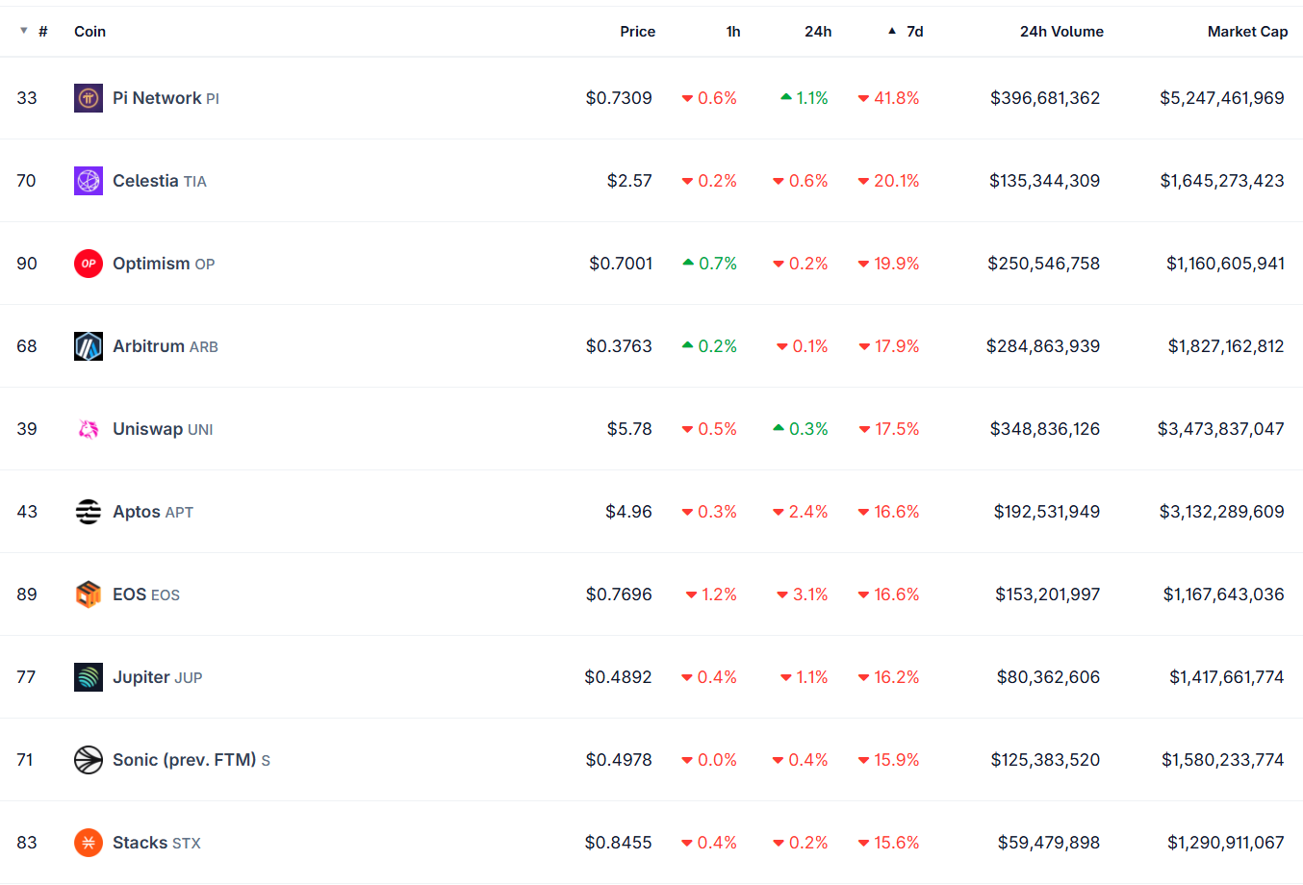Click Optimism price $0.7001
The image size is (1303, 885).
pyautogui.click(x=621, y=264)
